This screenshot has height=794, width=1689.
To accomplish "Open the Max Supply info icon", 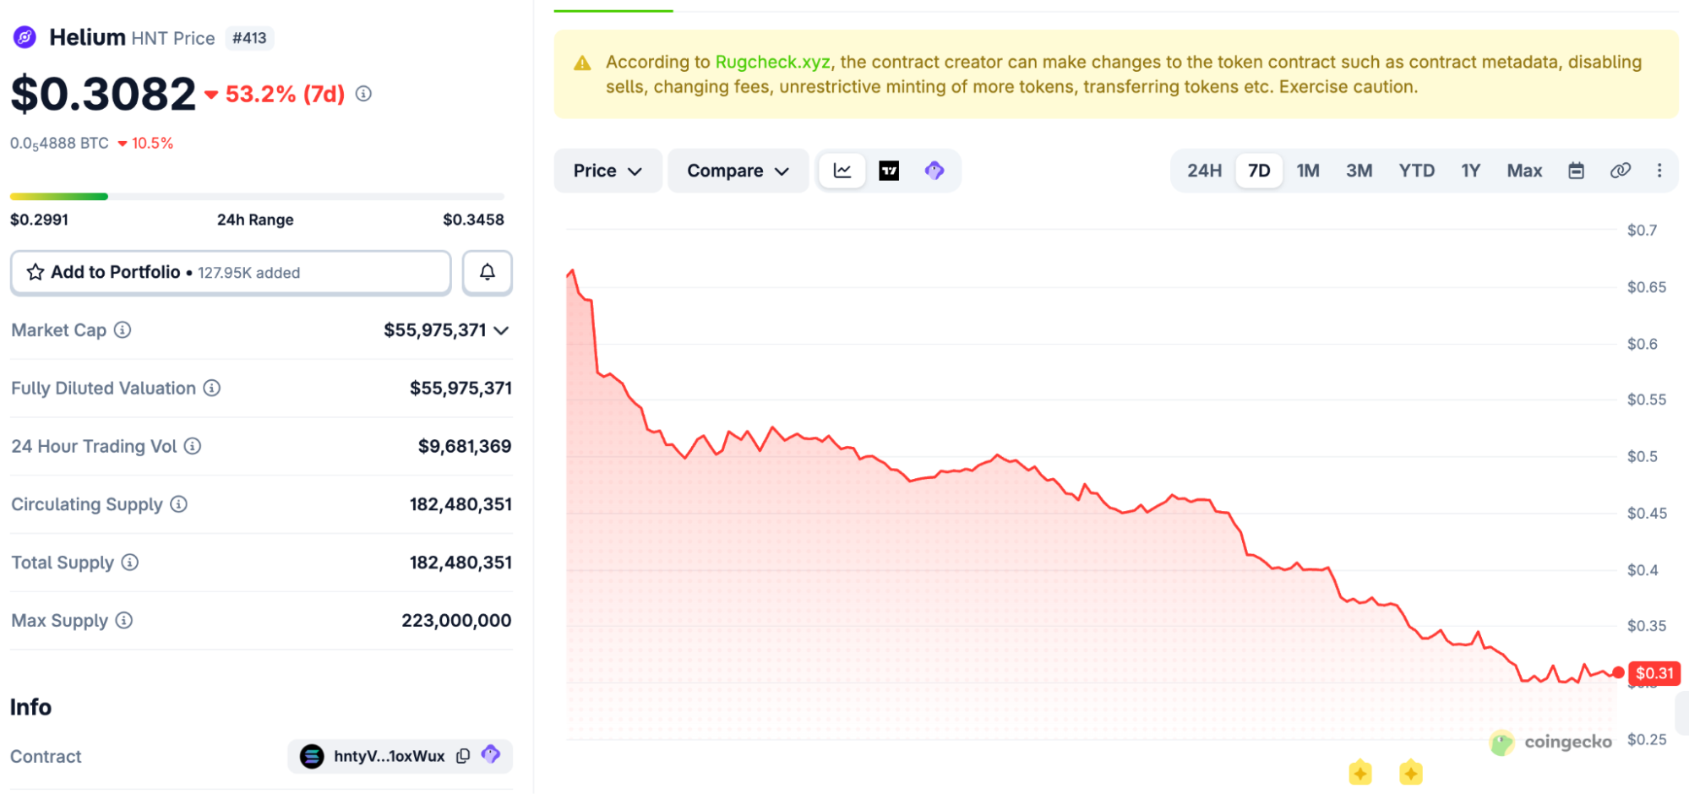I will pyautogui.click(x=124, y=621).
